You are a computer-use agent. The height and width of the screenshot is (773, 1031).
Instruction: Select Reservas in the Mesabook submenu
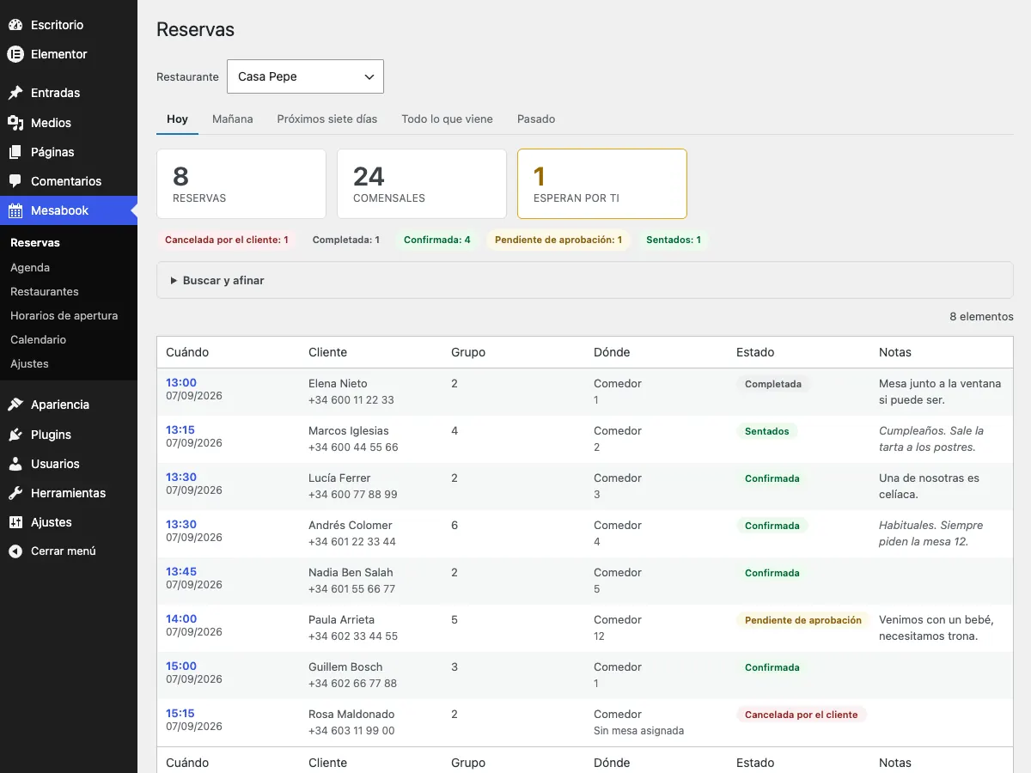(35, 243)
